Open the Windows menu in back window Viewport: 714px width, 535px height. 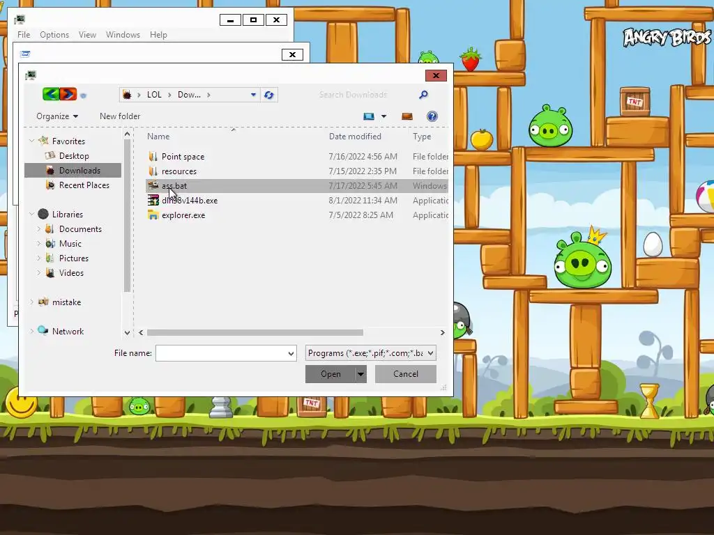tap(123, 35)
